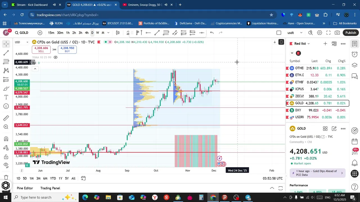Toggle the 3SMA indicator visibility eye
The height and width of the screenshot is (202, 360).
(55, 57)
